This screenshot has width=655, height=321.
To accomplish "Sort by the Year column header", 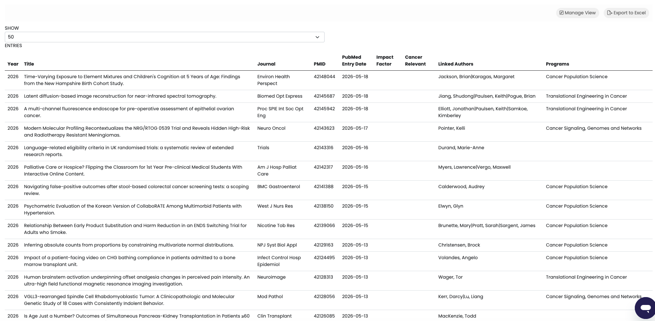I will pyautogui.click(x=13, y=64).
